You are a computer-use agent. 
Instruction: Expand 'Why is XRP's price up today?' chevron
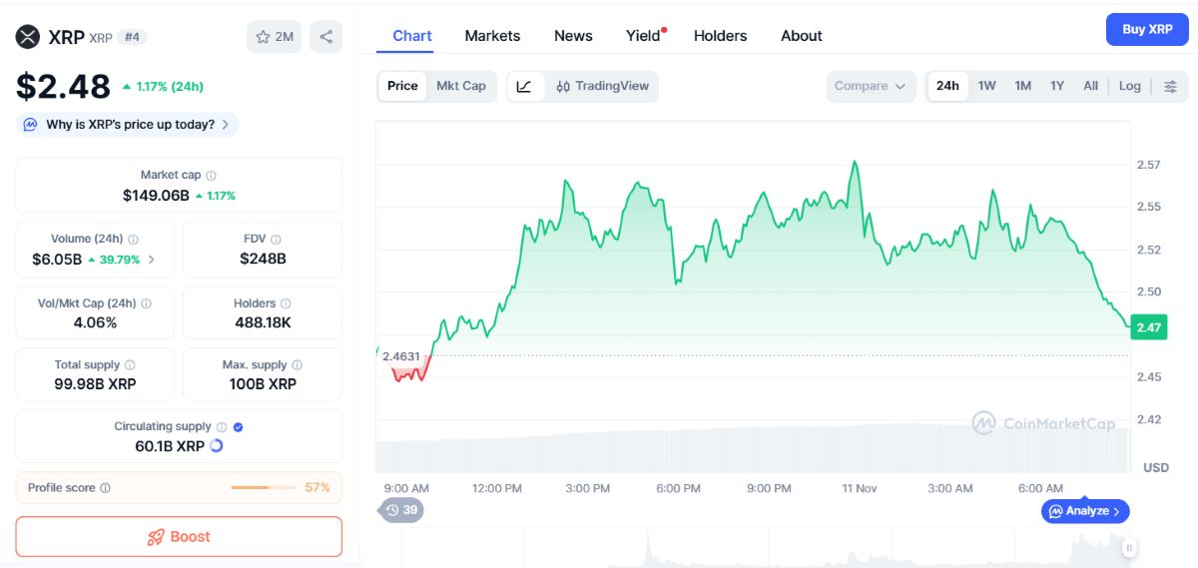click(226, 125)
